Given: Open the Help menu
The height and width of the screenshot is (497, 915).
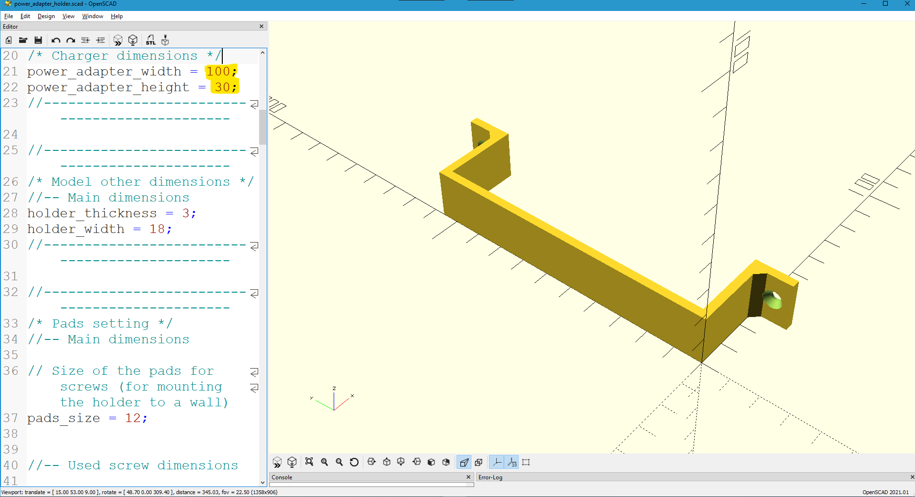Looking at the screenshot, I should tap(117, 16).
